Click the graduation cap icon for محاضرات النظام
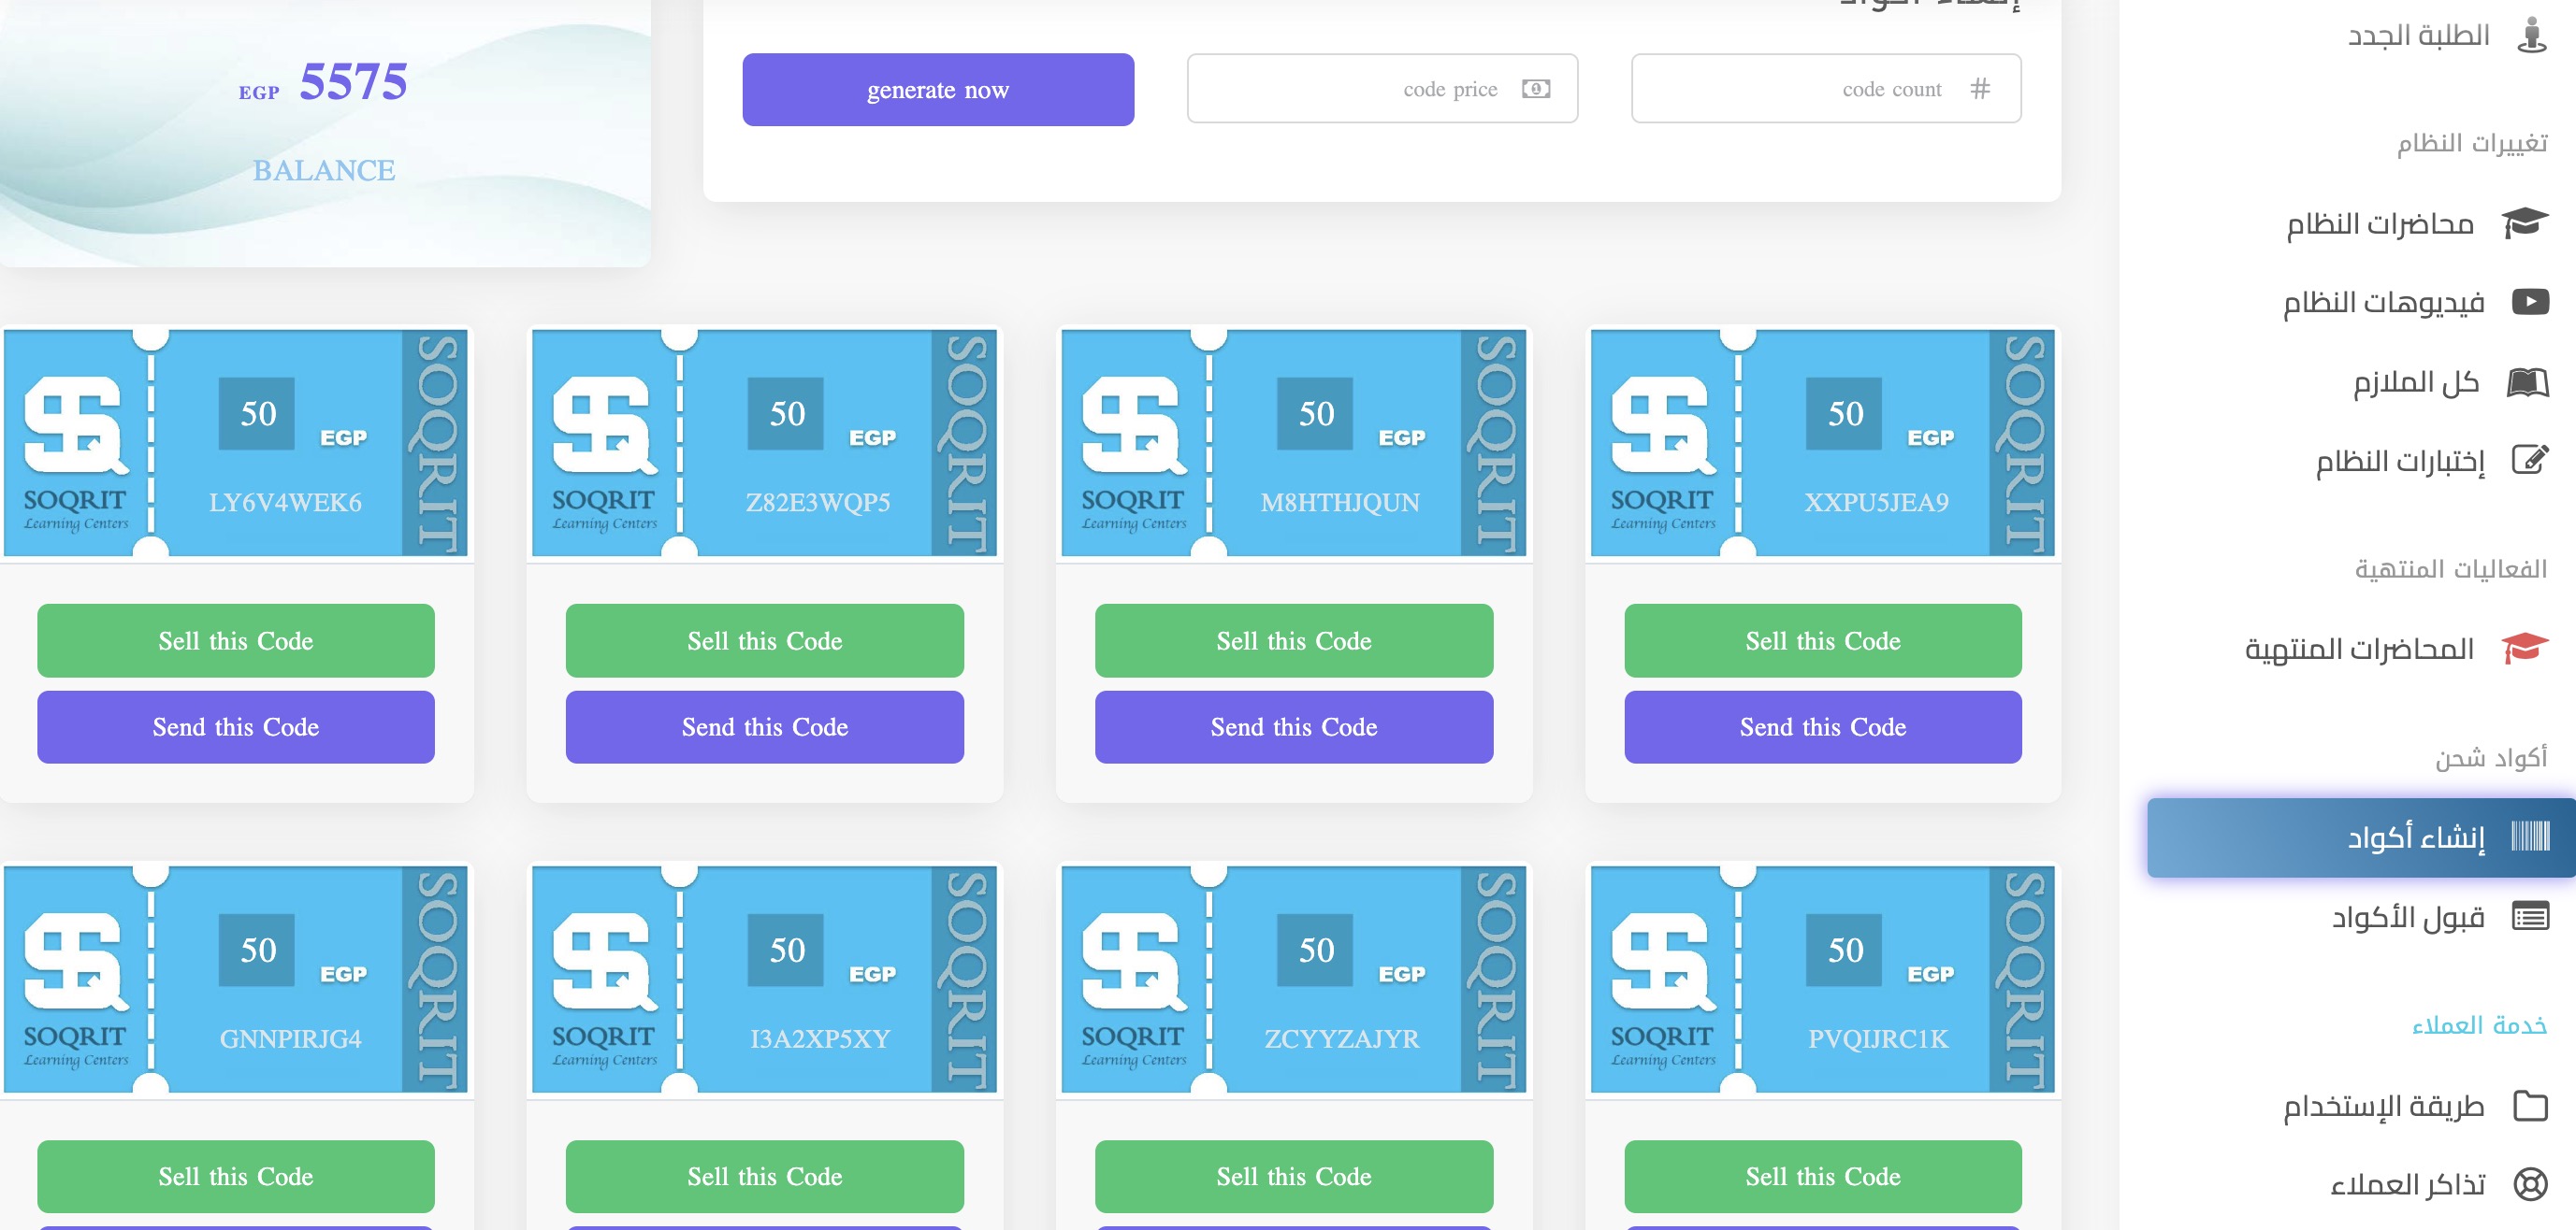The height and width of the screenshot is (1230, 2576). (x=2525, y=222)
